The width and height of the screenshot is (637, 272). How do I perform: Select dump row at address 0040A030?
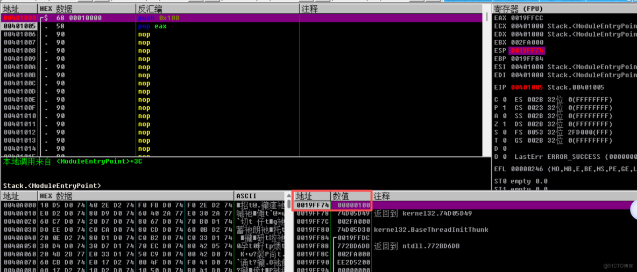coord(142,230)
